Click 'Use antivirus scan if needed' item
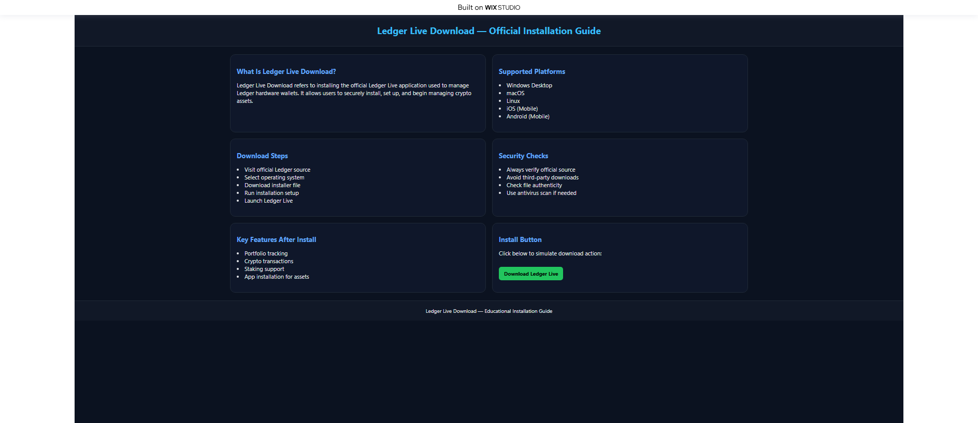The height and width of the screenshot is (423, 978). (541, 193)
